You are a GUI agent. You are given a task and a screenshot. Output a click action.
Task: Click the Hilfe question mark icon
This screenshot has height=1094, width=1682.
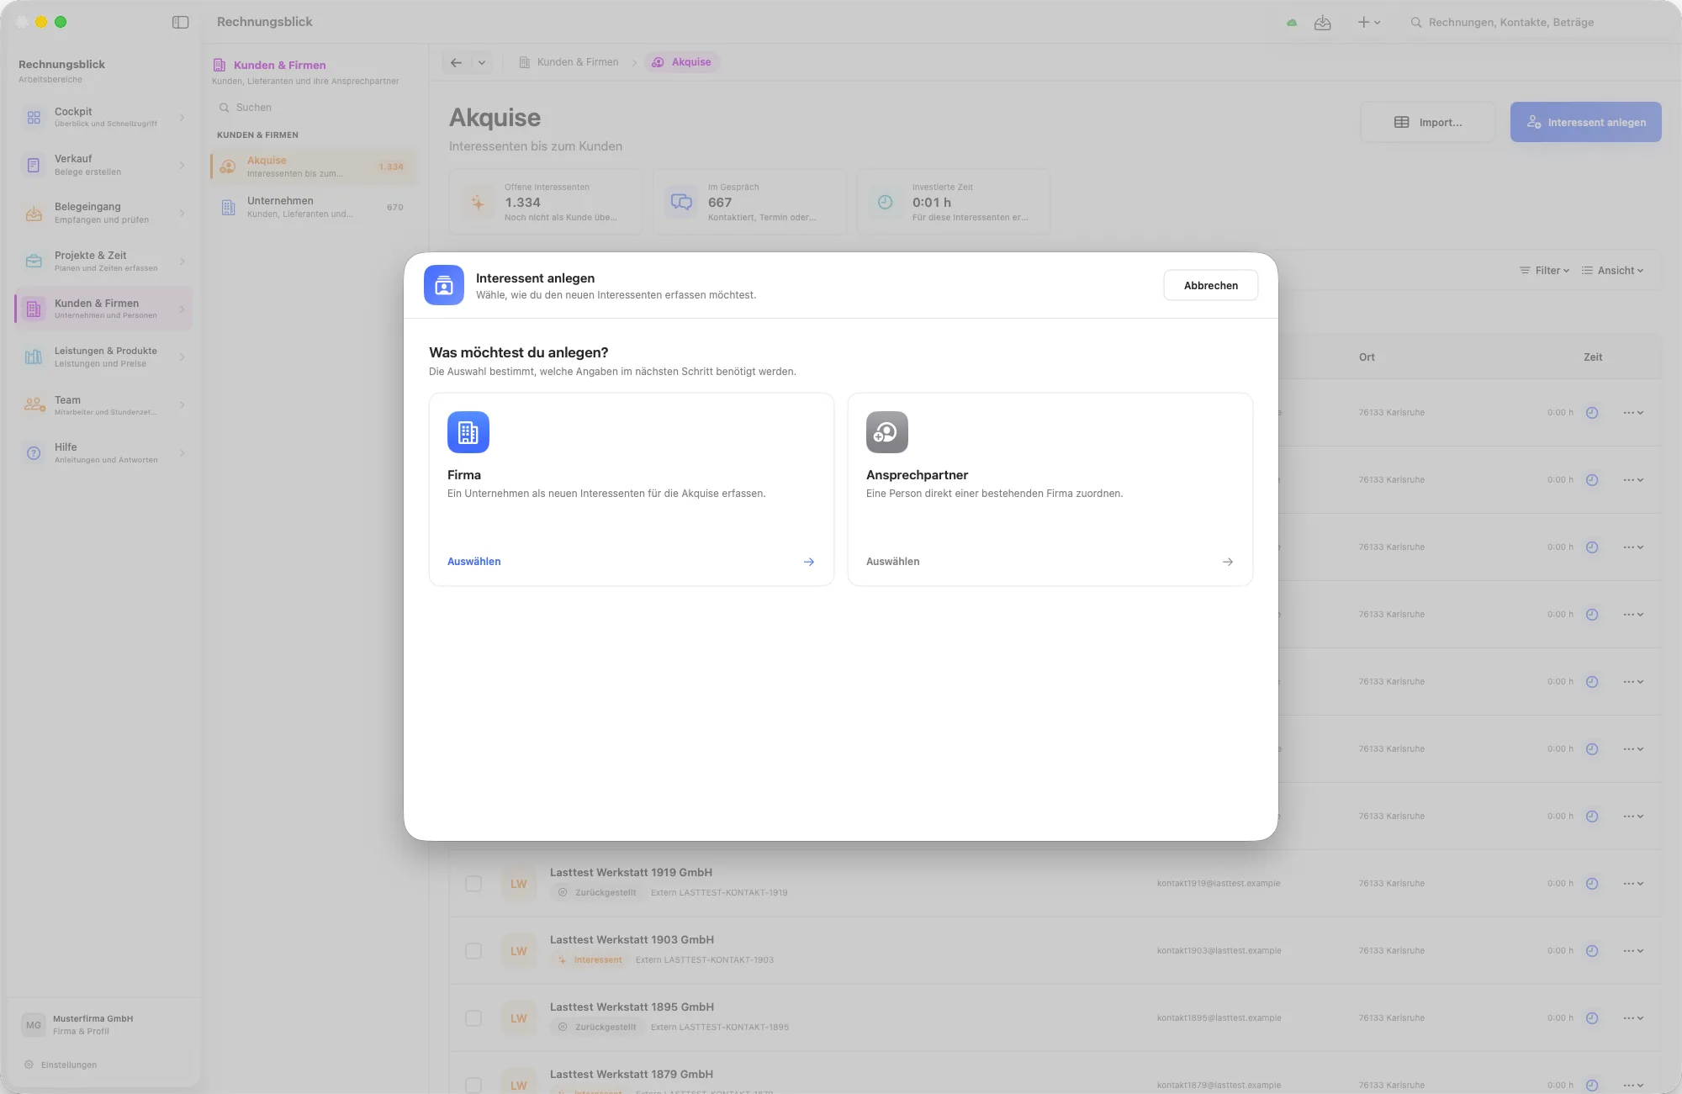tap(34, 453)
